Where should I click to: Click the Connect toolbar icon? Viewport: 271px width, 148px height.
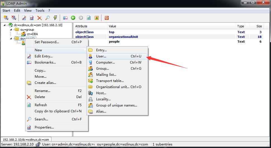pyautogui.click(x=6, y=18)
